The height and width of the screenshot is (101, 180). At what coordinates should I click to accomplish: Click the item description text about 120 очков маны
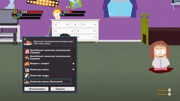click(x=53, y=42)
